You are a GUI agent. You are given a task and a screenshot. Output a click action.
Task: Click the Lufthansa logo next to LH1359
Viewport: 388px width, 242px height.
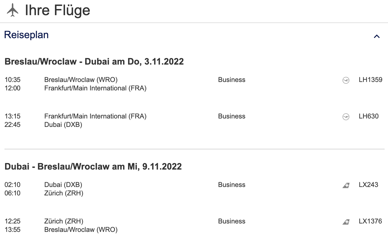(x=346, y=80)
